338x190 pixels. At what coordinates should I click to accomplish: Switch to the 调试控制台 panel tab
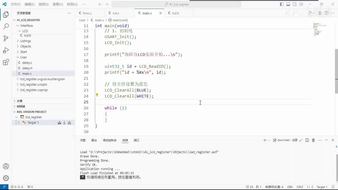(109, 140)
